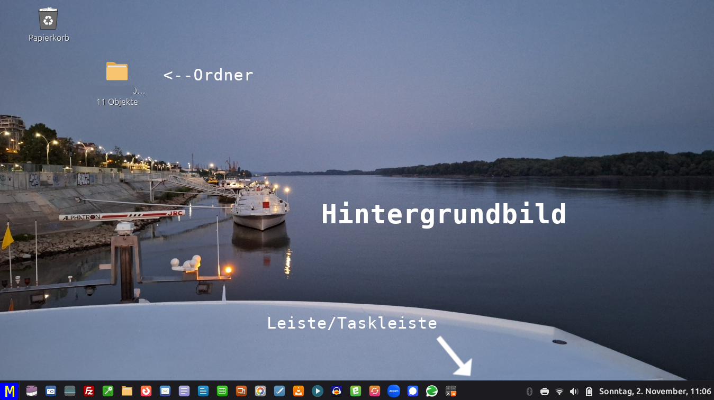The height and width of the screenshot is (400, 714).
Task: Launch the Signal messenger icon
Action: tap(413, 391)
